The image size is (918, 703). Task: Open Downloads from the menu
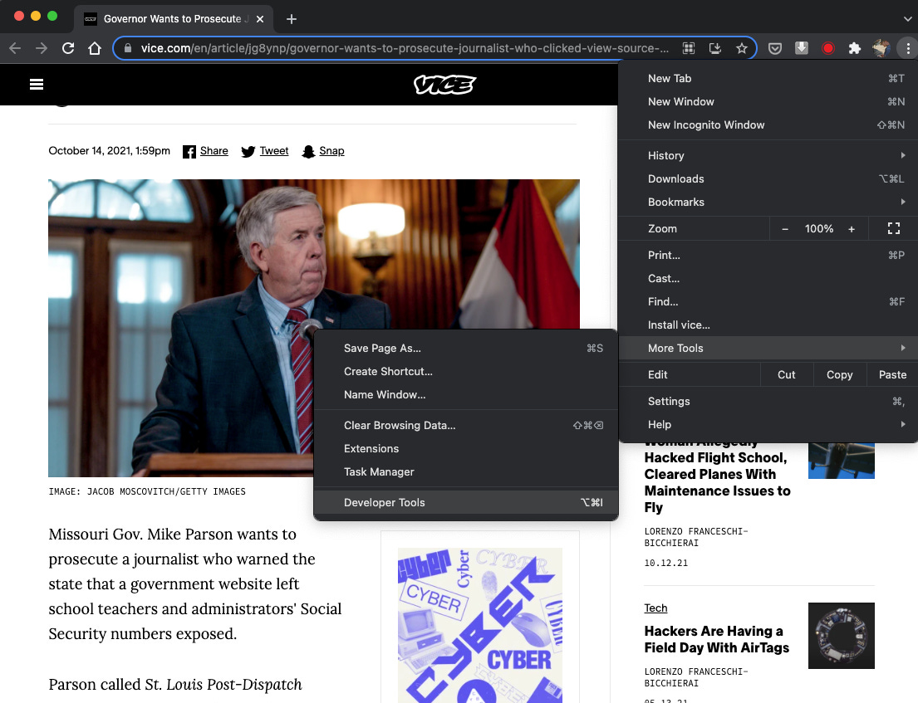768,179
